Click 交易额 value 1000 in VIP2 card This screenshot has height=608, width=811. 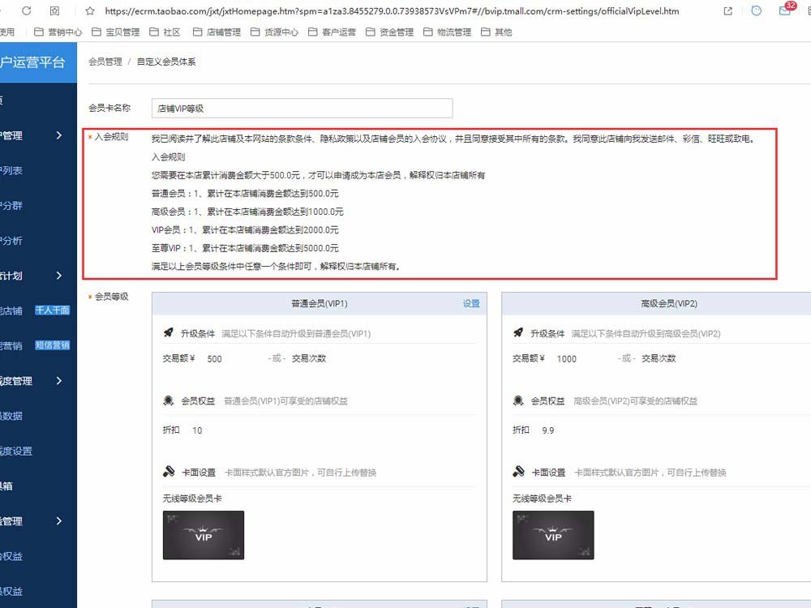point(566,359)
